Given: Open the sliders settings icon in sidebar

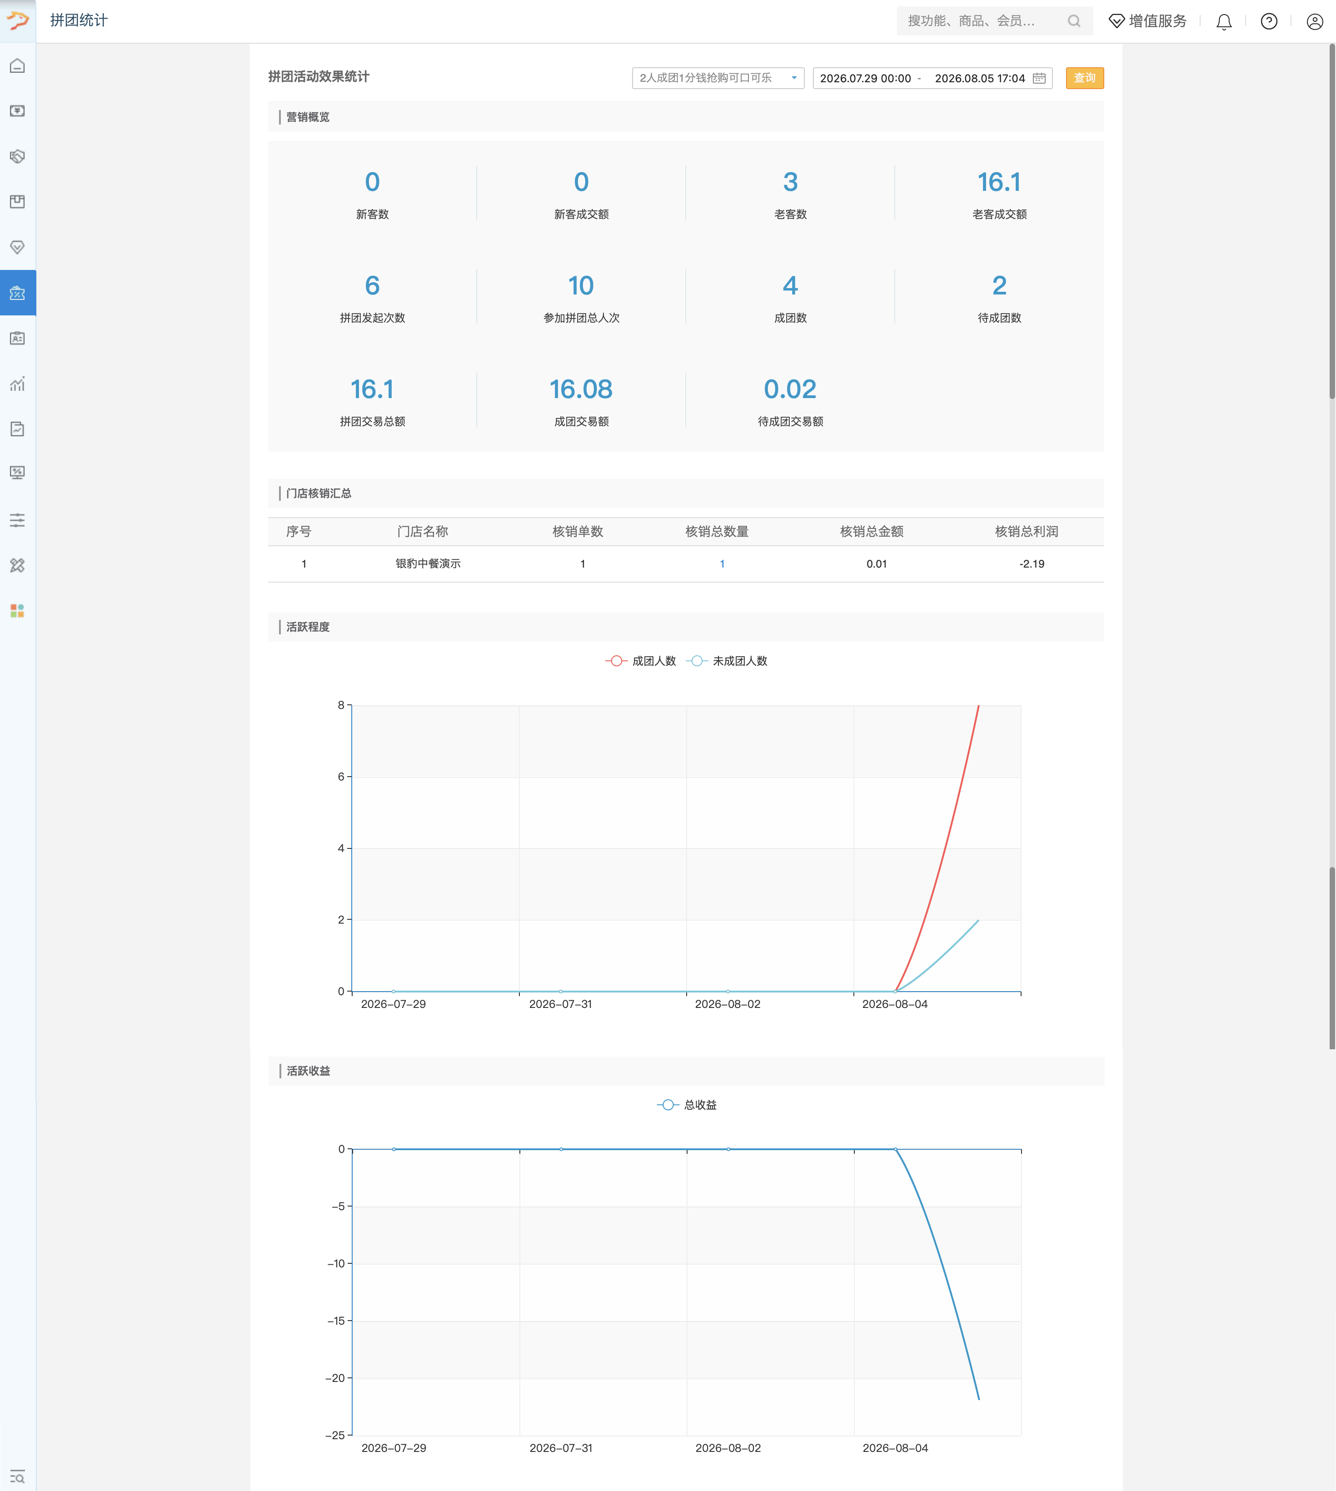Looking at the screenshot, I should pos(18,520).
